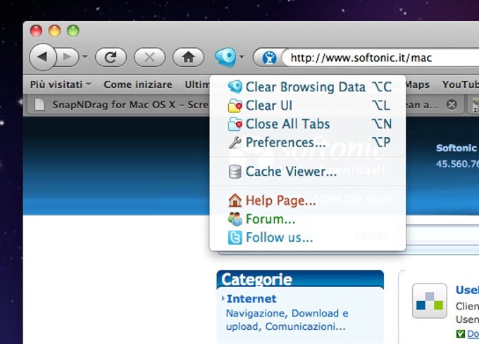Click the folder icon beside Clear UI
This screenshot has width=479, height=344.
point(235,106)
